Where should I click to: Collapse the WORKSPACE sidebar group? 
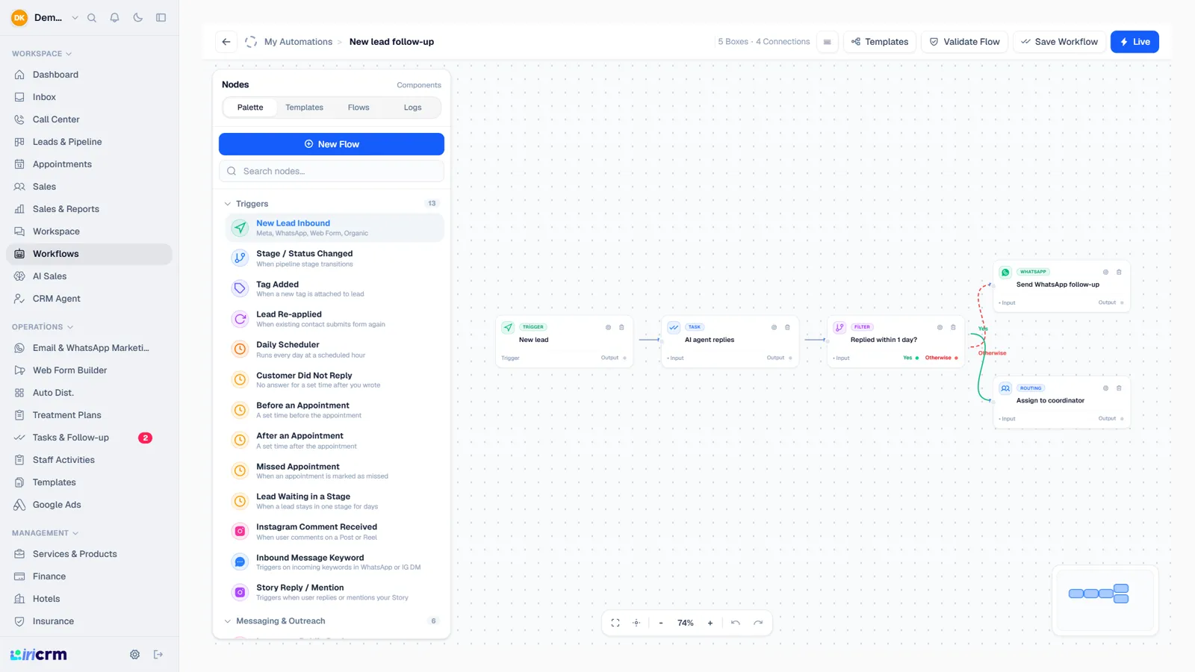coord(42,54)
